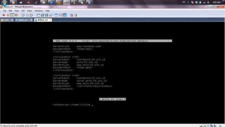The width and height of the screenshot is (225, 127).
Task: Click the volume speaker tray icon
Action: [208, 2]
